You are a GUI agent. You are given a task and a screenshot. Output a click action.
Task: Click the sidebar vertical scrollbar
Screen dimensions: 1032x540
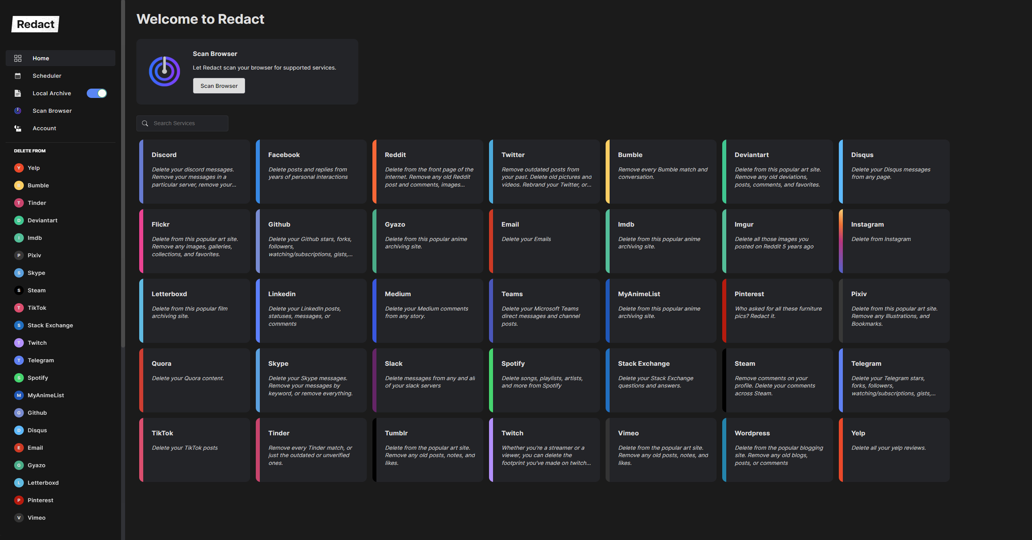(123, 175)
